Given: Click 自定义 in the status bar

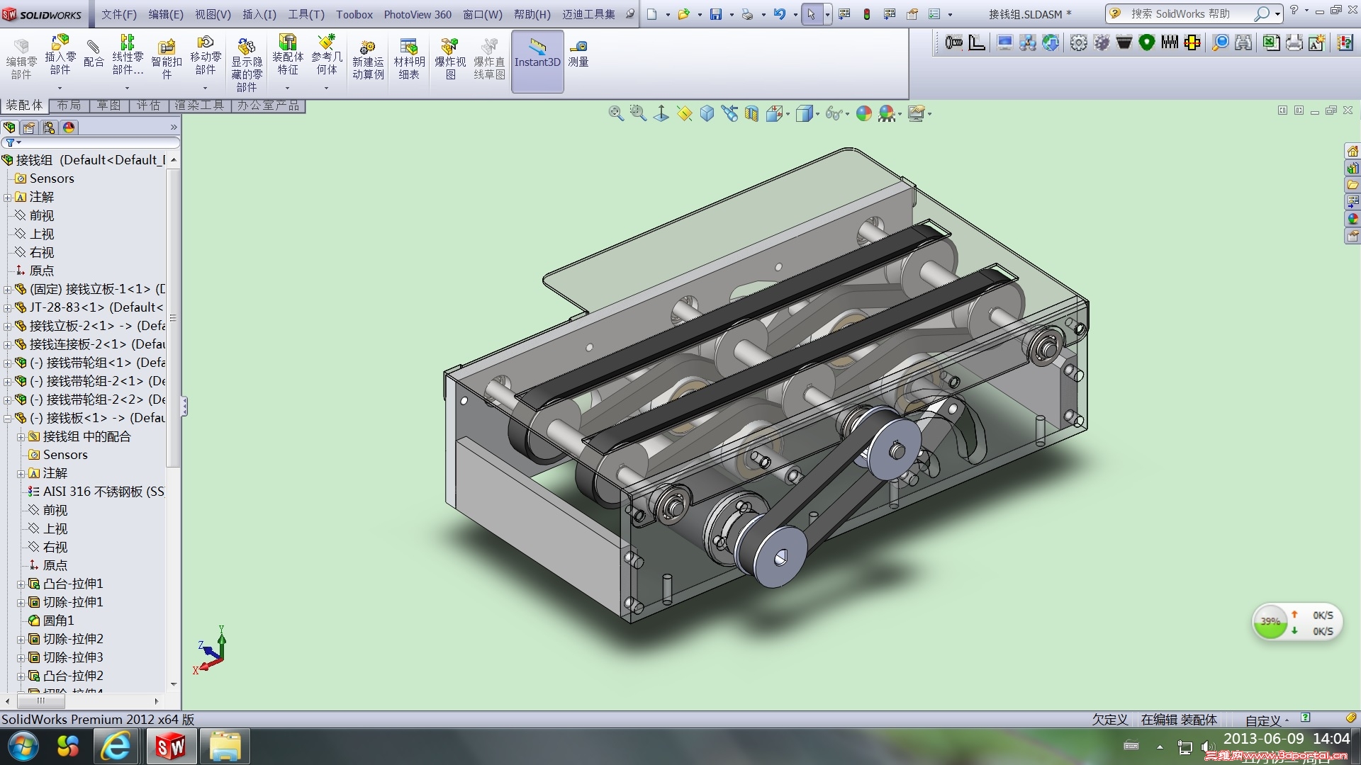Looking at the screenshot, I should tap(1262, 720).
